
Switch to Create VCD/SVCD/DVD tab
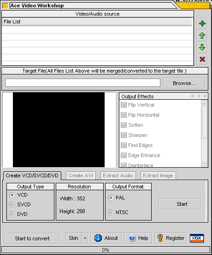32,176
